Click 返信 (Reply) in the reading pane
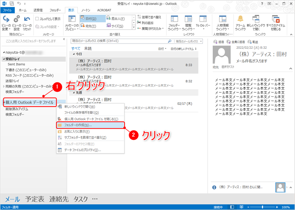The height and width of the screenshot is (210, 295). coord(219,42)
